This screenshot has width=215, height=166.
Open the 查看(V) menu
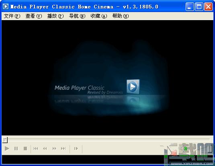click(34, 16)
